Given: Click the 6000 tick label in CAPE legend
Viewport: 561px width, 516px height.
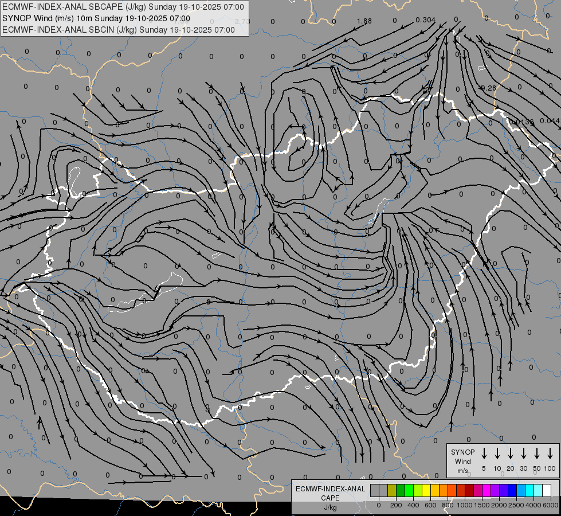Looking at the screenshot, I should (x=551, y=505).
